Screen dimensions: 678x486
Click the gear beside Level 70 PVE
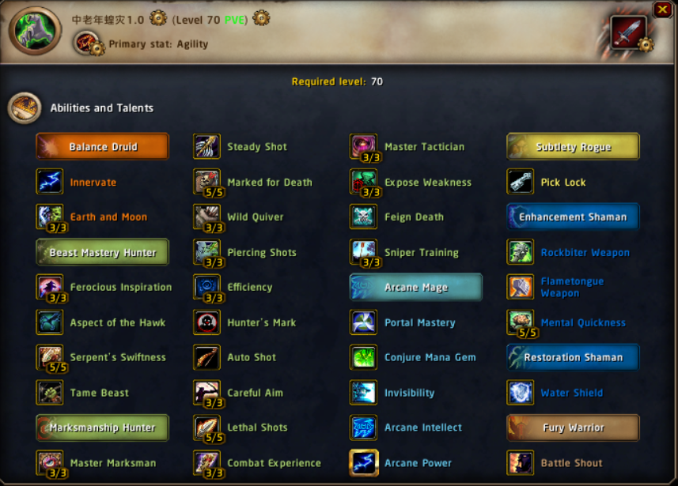(x=261, y=18)
